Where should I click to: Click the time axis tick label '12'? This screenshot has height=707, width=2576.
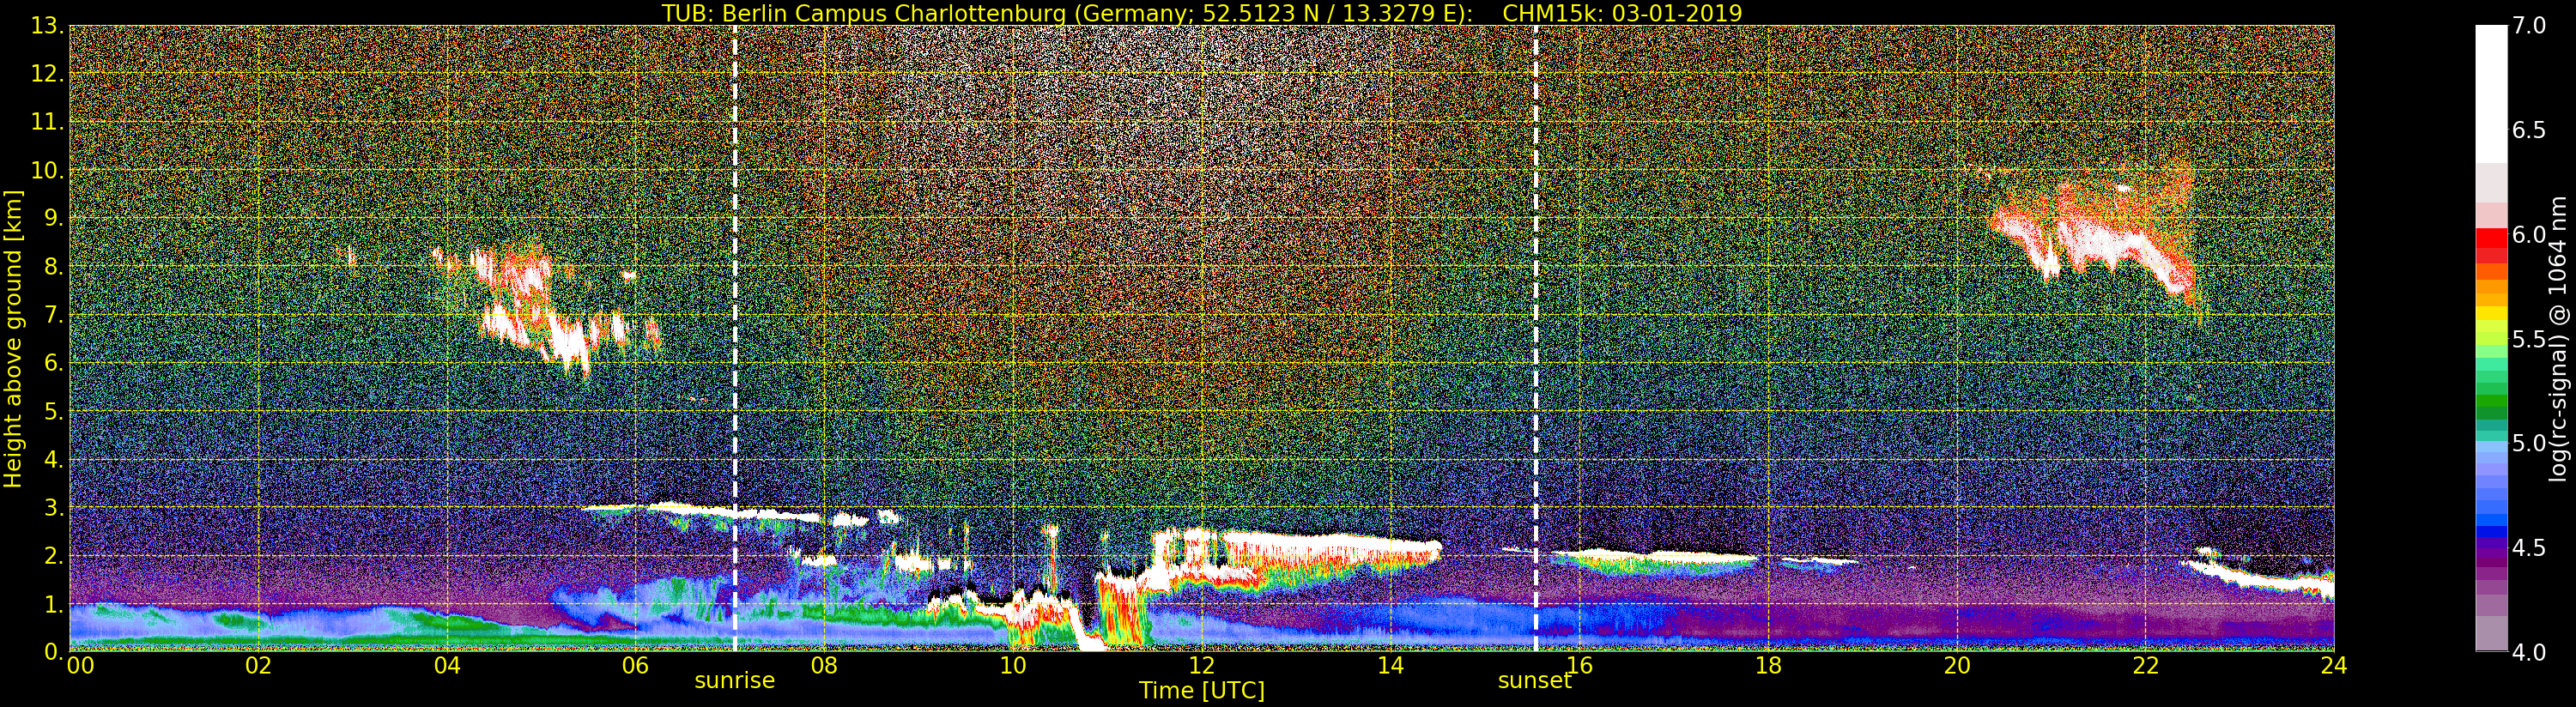(x=1201, y=666)
